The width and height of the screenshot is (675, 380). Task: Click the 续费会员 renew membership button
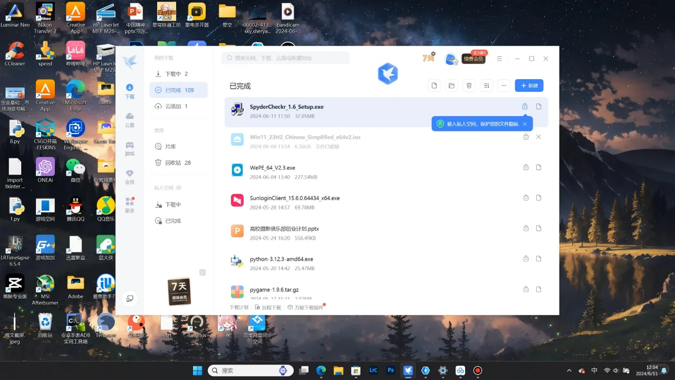point(474,59)
